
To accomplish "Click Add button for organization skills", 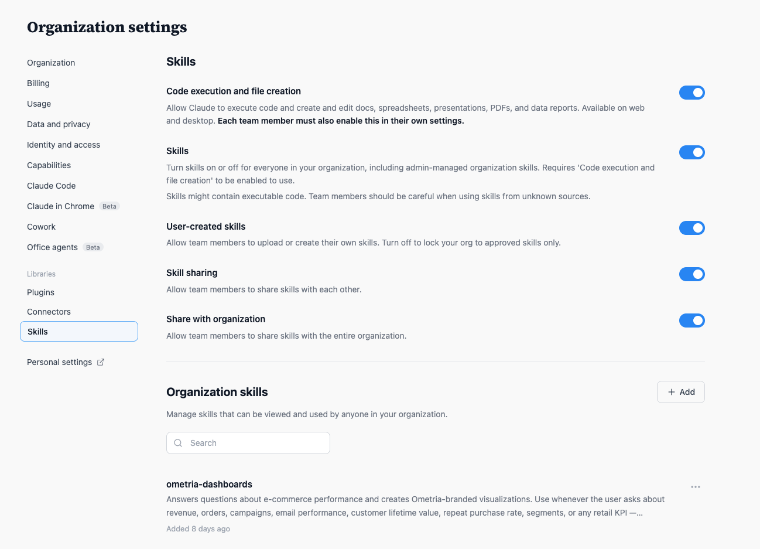I will click(681, 392).
